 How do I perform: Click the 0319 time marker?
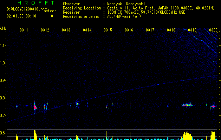point(192,30)
